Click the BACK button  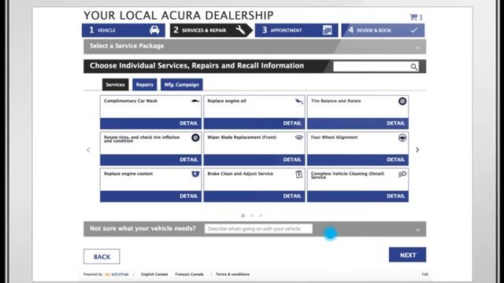(102, 257)
